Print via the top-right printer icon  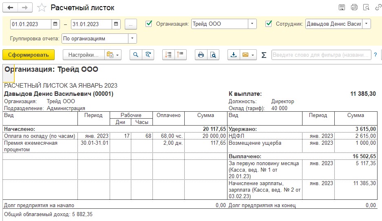(x=354, y=8)
